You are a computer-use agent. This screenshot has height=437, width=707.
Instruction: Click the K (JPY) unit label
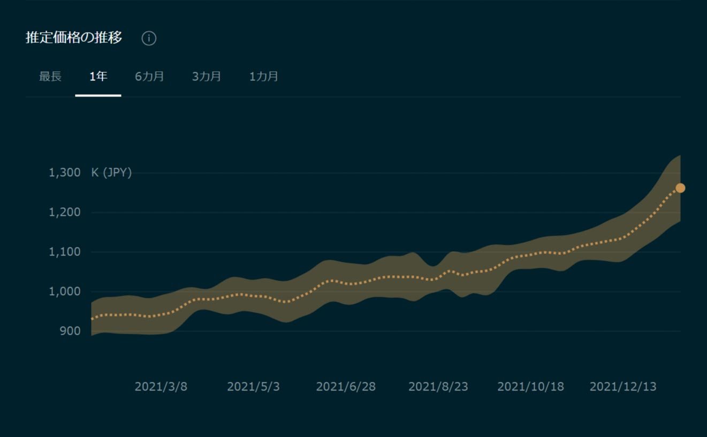pos(111,172)
